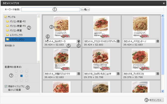Image resolution: width=167 pixels, height=104 pixels.
Task: Edit the カセットB_プッタネスカ name field
Action: tap(139, 74)
